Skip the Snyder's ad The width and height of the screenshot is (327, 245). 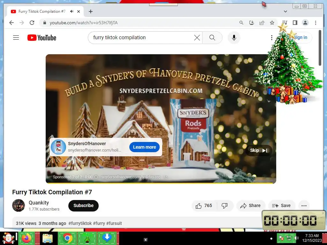(x=259, y=151)
